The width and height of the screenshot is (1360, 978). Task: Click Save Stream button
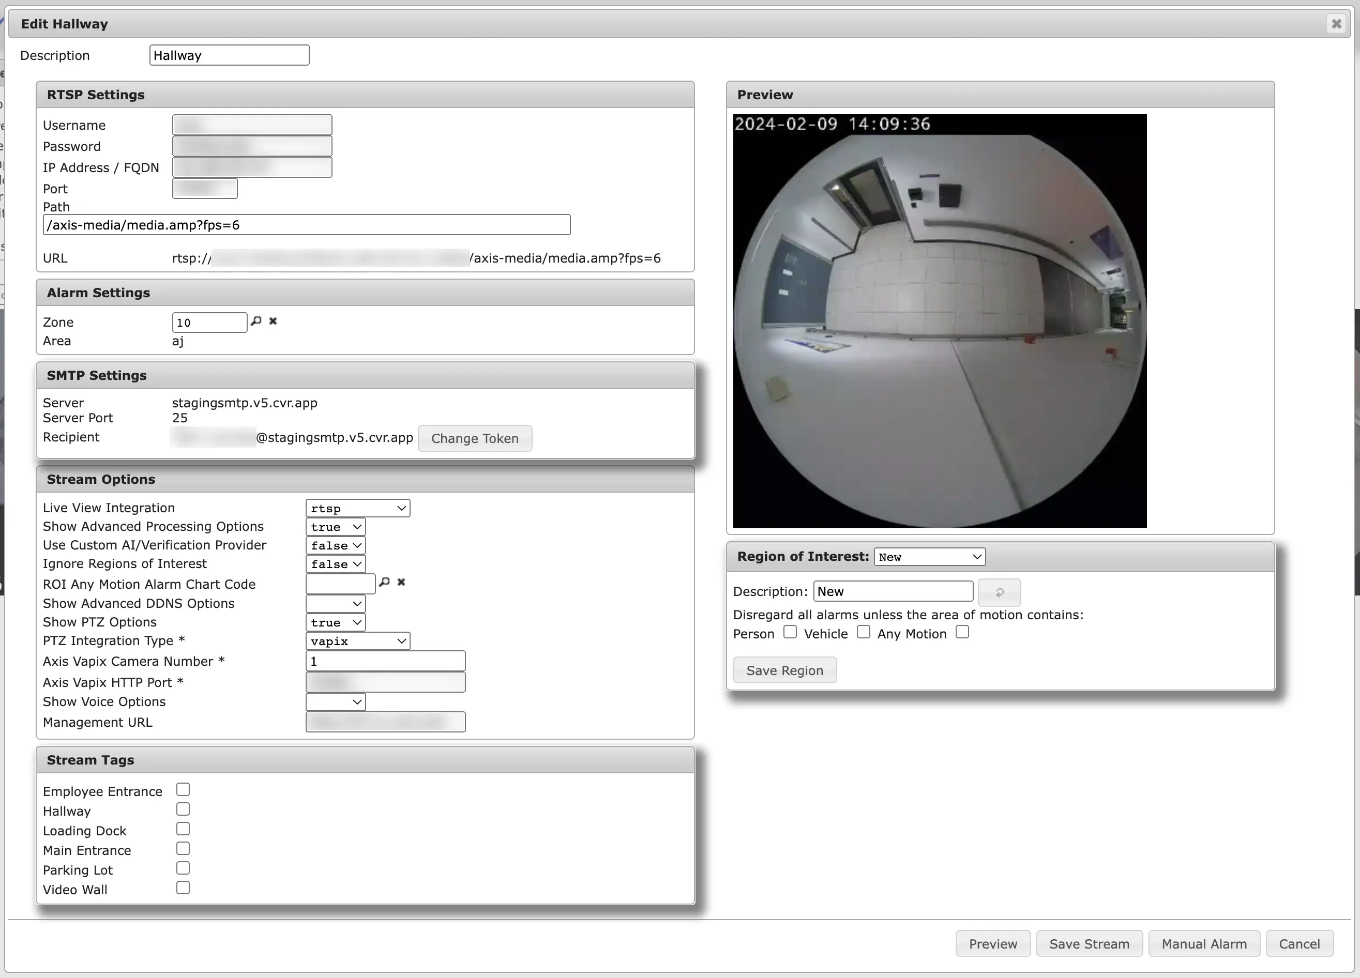1089,944
